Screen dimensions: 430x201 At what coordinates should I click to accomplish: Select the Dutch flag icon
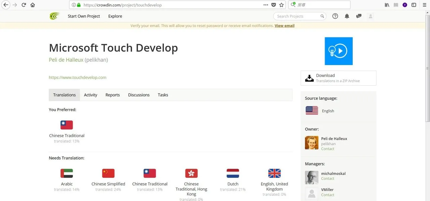click(x=233, y=173)
